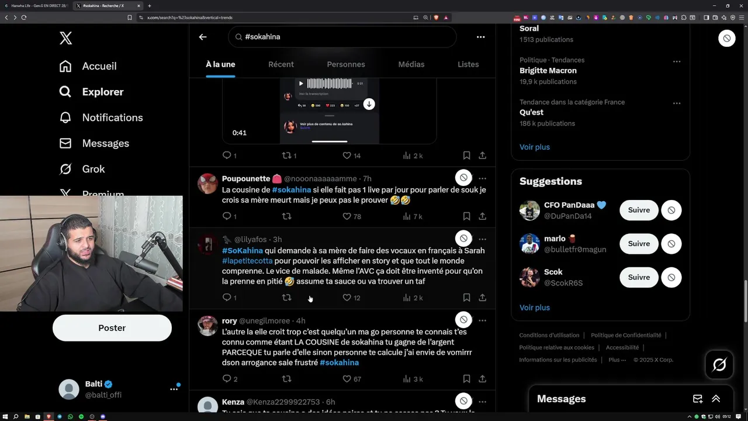Like @lilyafos post with 12 likes
The image size is (748, 421).
[x=351, y=298]
